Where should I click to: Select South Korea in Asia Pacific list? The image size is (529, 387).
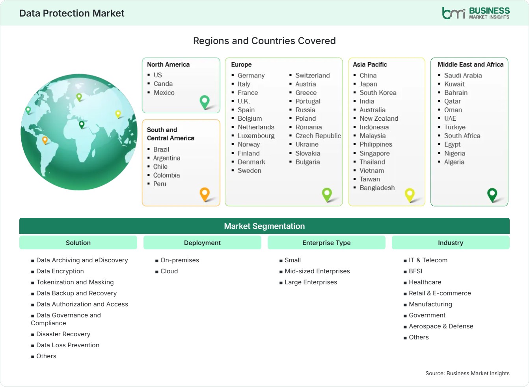tap(378, 93)
